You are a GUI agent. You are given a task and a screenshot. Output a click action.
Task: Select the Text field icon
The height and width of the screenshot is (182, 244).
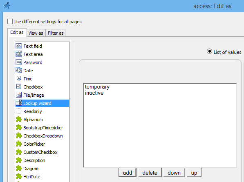19,46
